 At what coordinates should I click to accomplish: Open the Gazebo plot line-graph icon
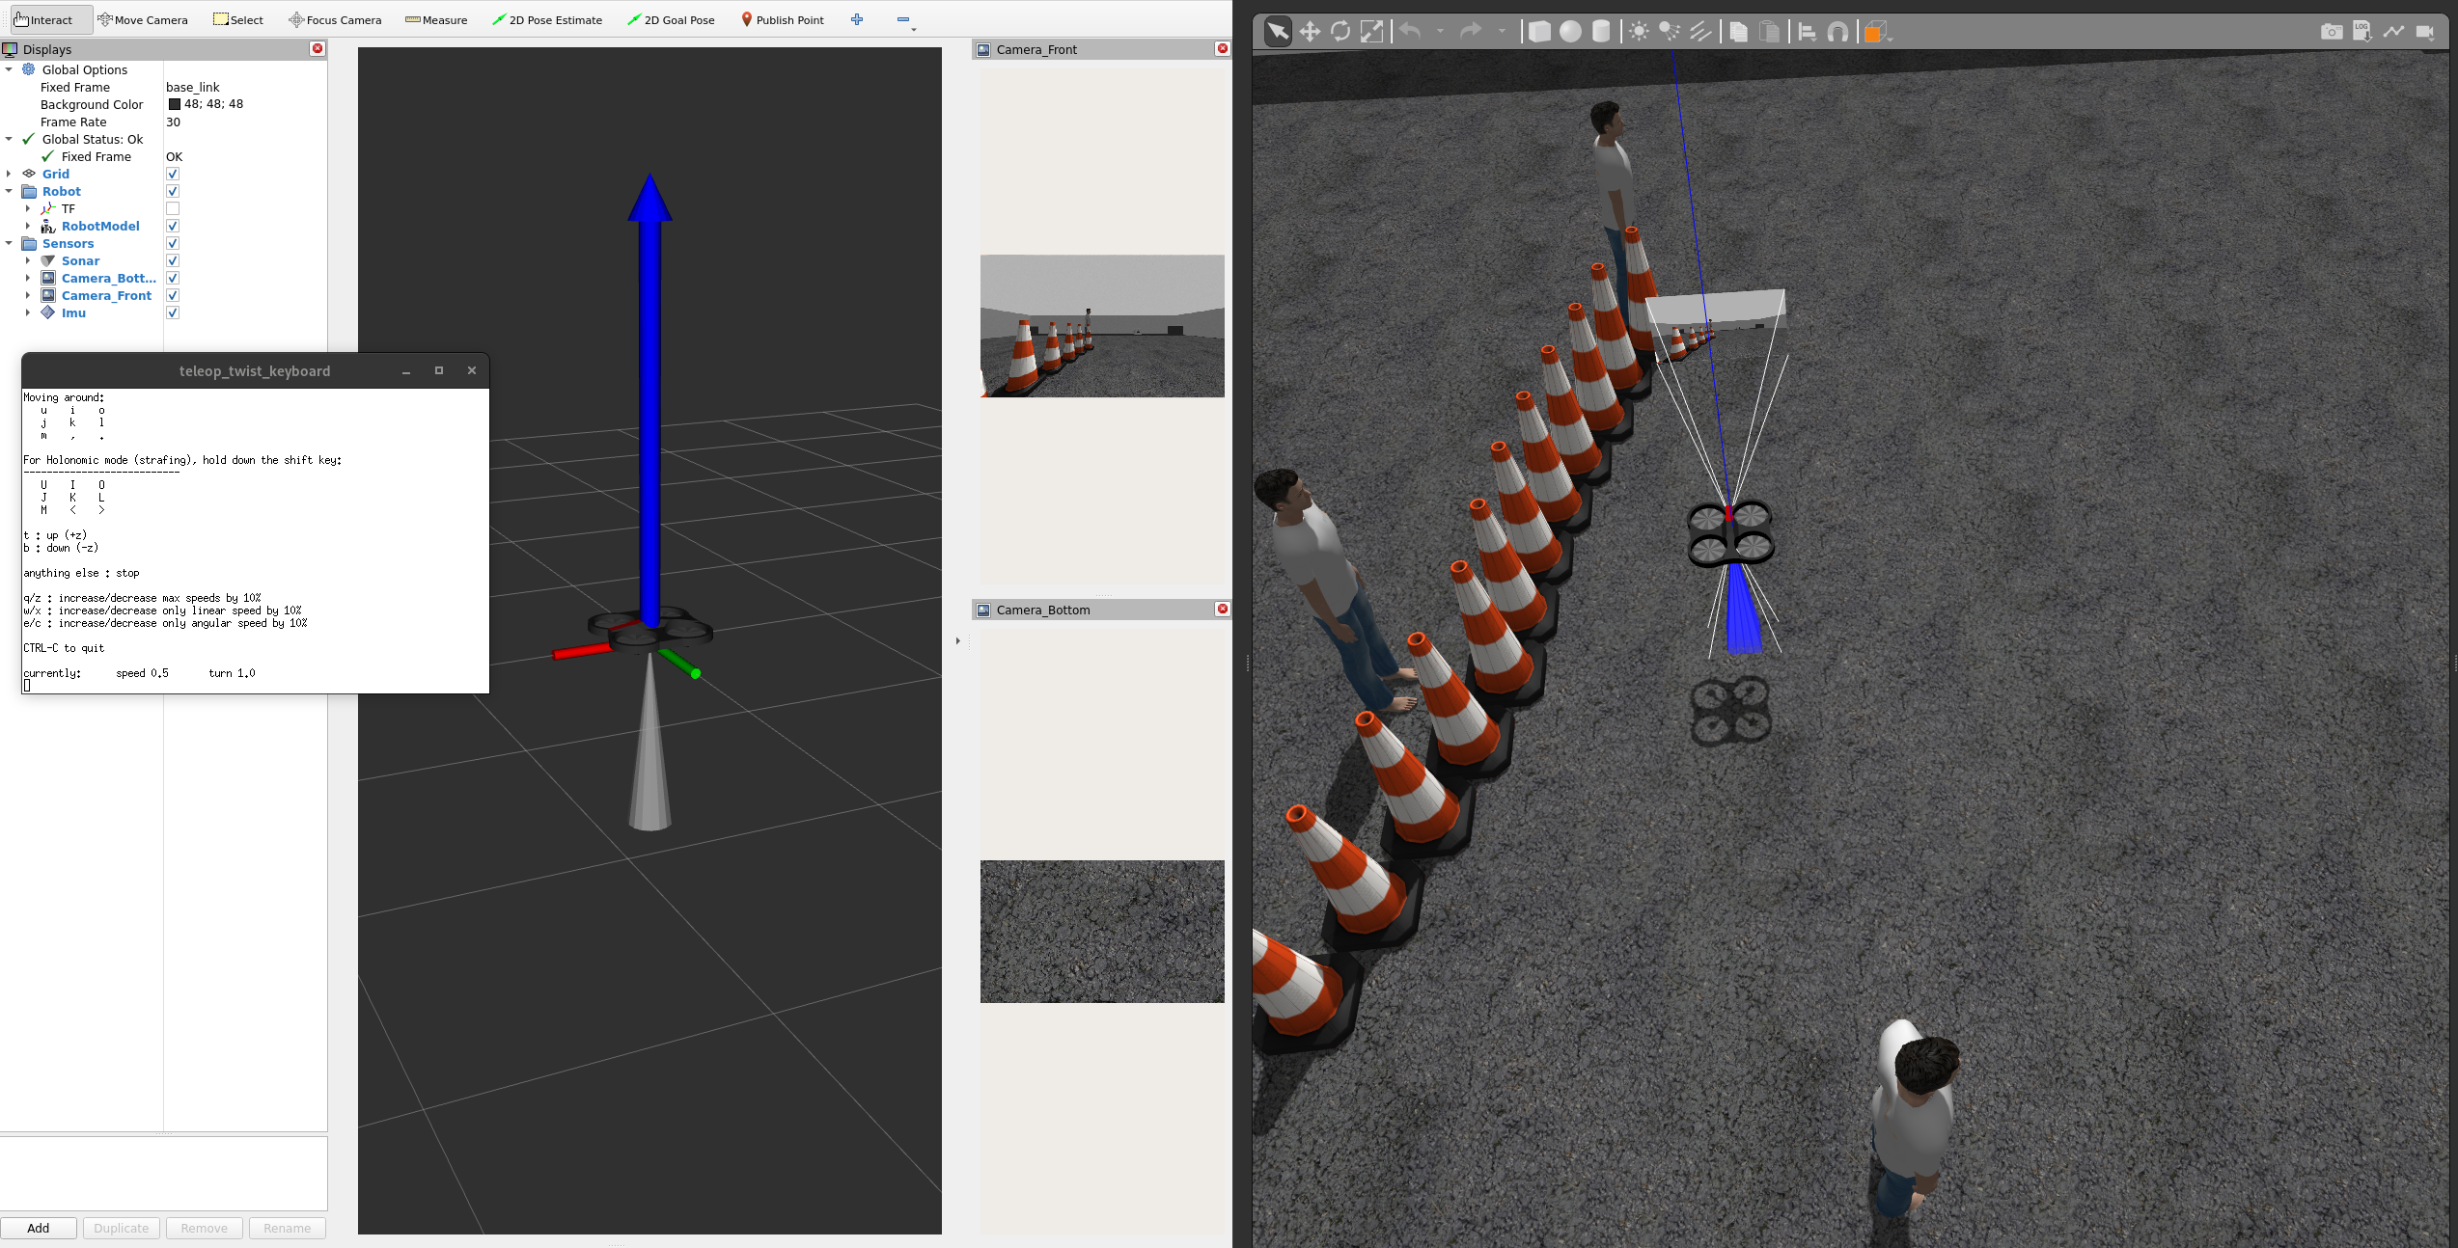click(2393, 32)
